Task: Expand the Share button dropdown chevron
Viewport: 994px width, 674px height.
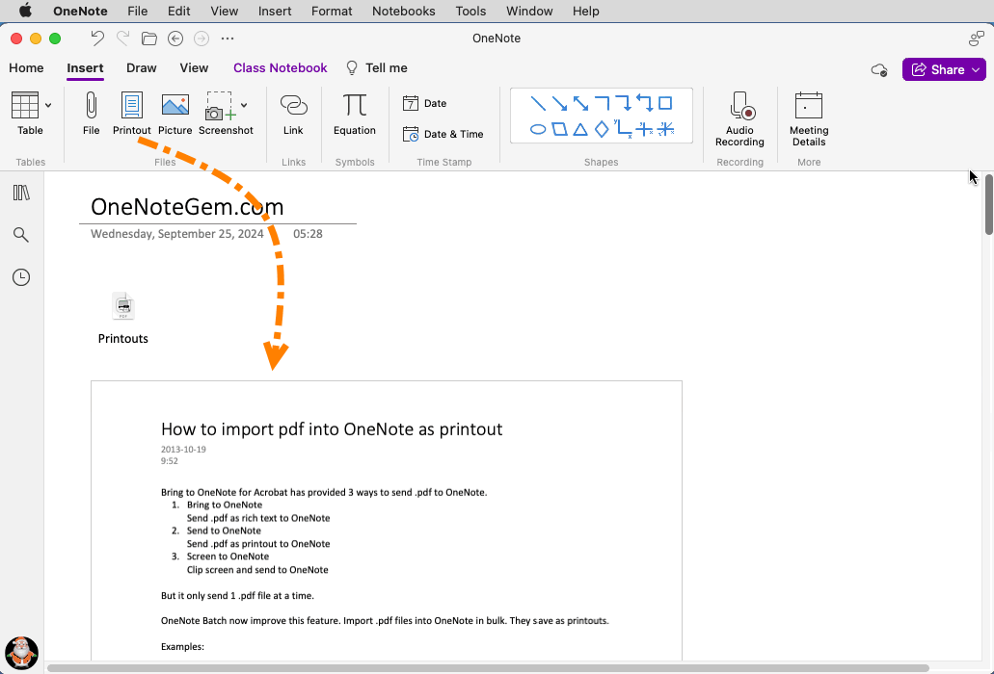Action: 977,69
